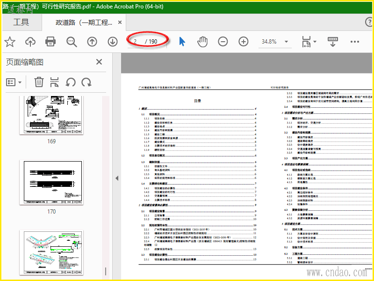Rotate pages counterclockwise
Viewport: 374px width, 281px height.
[x=71, y=82]
